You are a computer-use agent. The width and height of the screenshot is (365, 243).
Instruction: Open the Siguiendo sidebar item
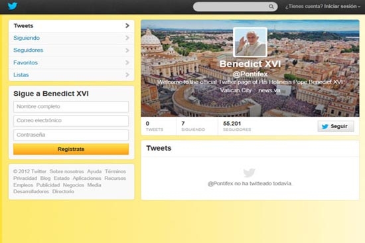[71, 38]
